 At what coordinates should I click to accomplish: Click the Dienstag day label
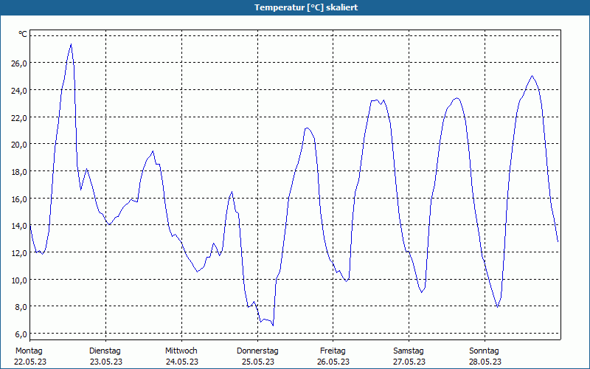[105, 351]
